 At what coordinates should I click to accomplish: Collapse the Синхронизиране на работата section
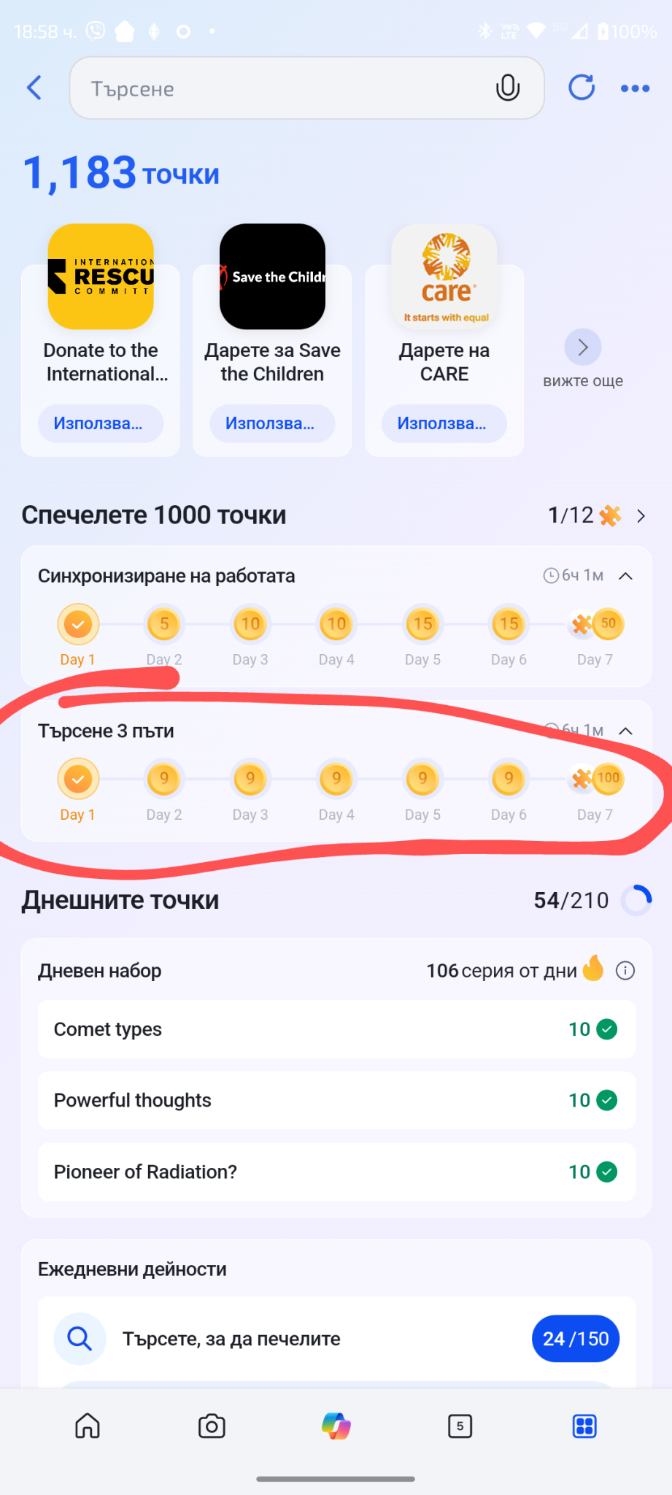pos(625,576)
